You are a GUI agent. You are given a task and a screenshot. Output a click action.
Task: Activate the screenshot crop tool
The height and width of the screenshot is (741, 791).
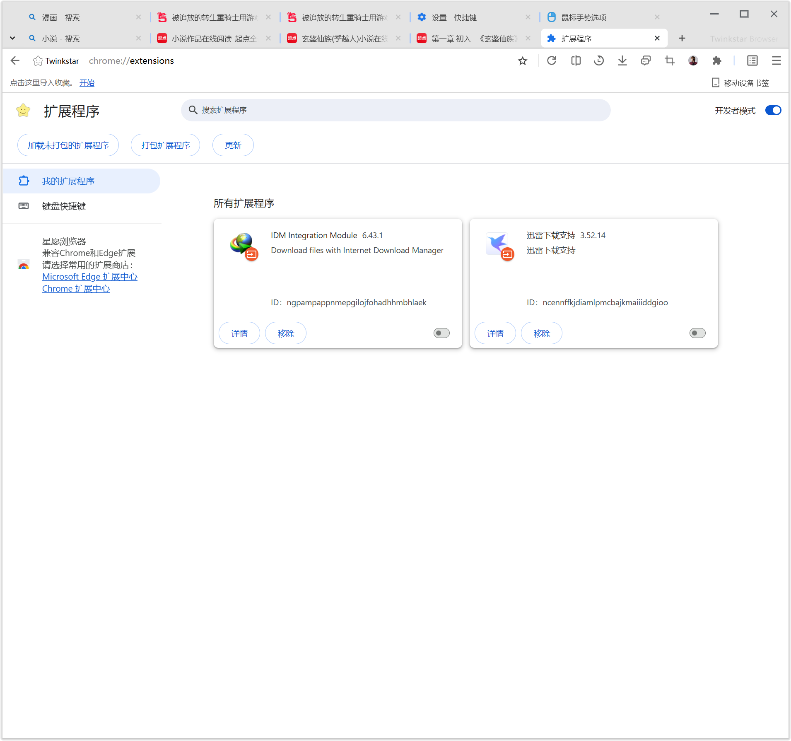pyautogui.click(x=669, y=61)
